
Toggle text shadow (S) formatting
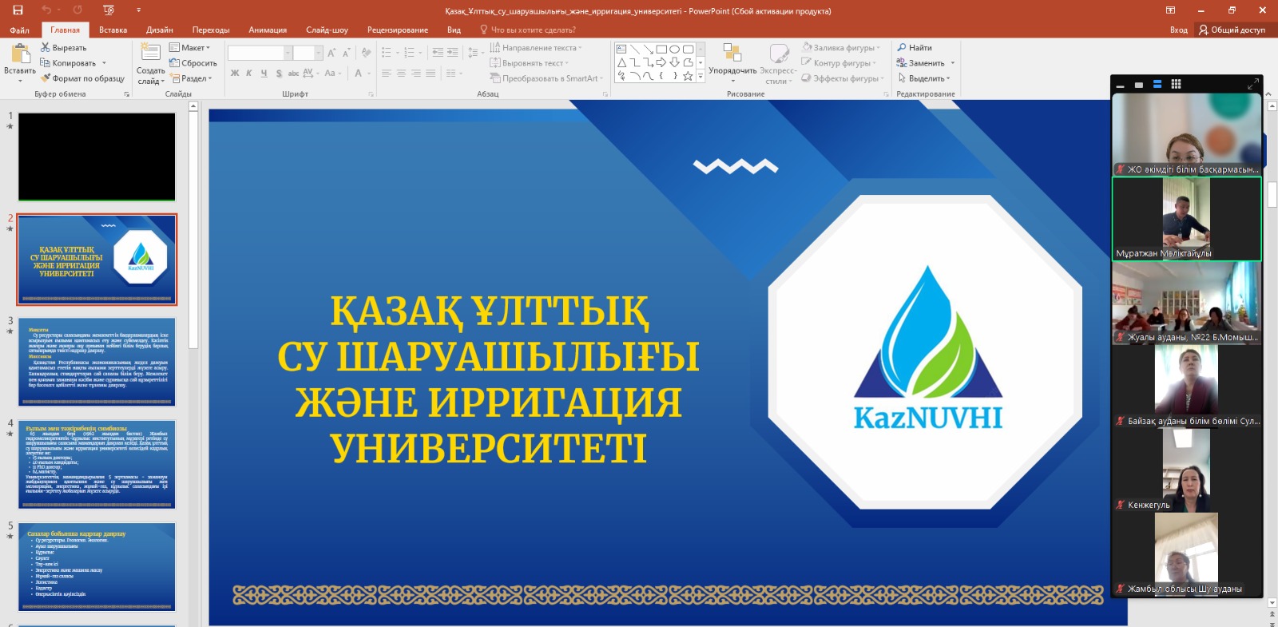[279, 73]
